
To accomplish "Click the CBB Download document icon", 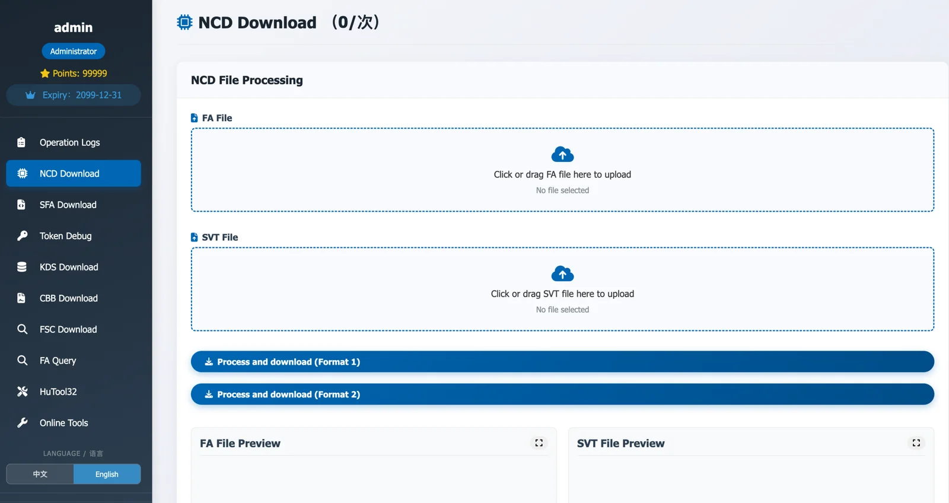I will (x=21, y=298).
